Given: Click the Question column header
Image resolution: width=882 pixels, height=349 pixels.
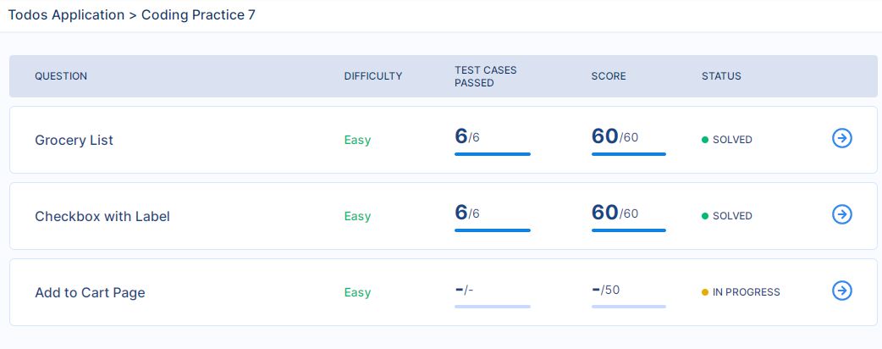Looking at the screenshot, I should tap(61, 76).
